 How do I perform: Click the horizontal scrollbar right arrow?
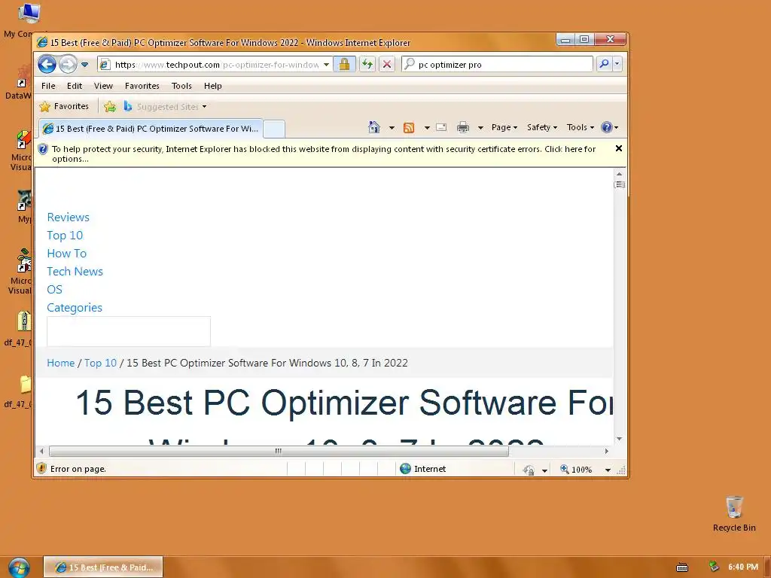(x=606, y=451)
